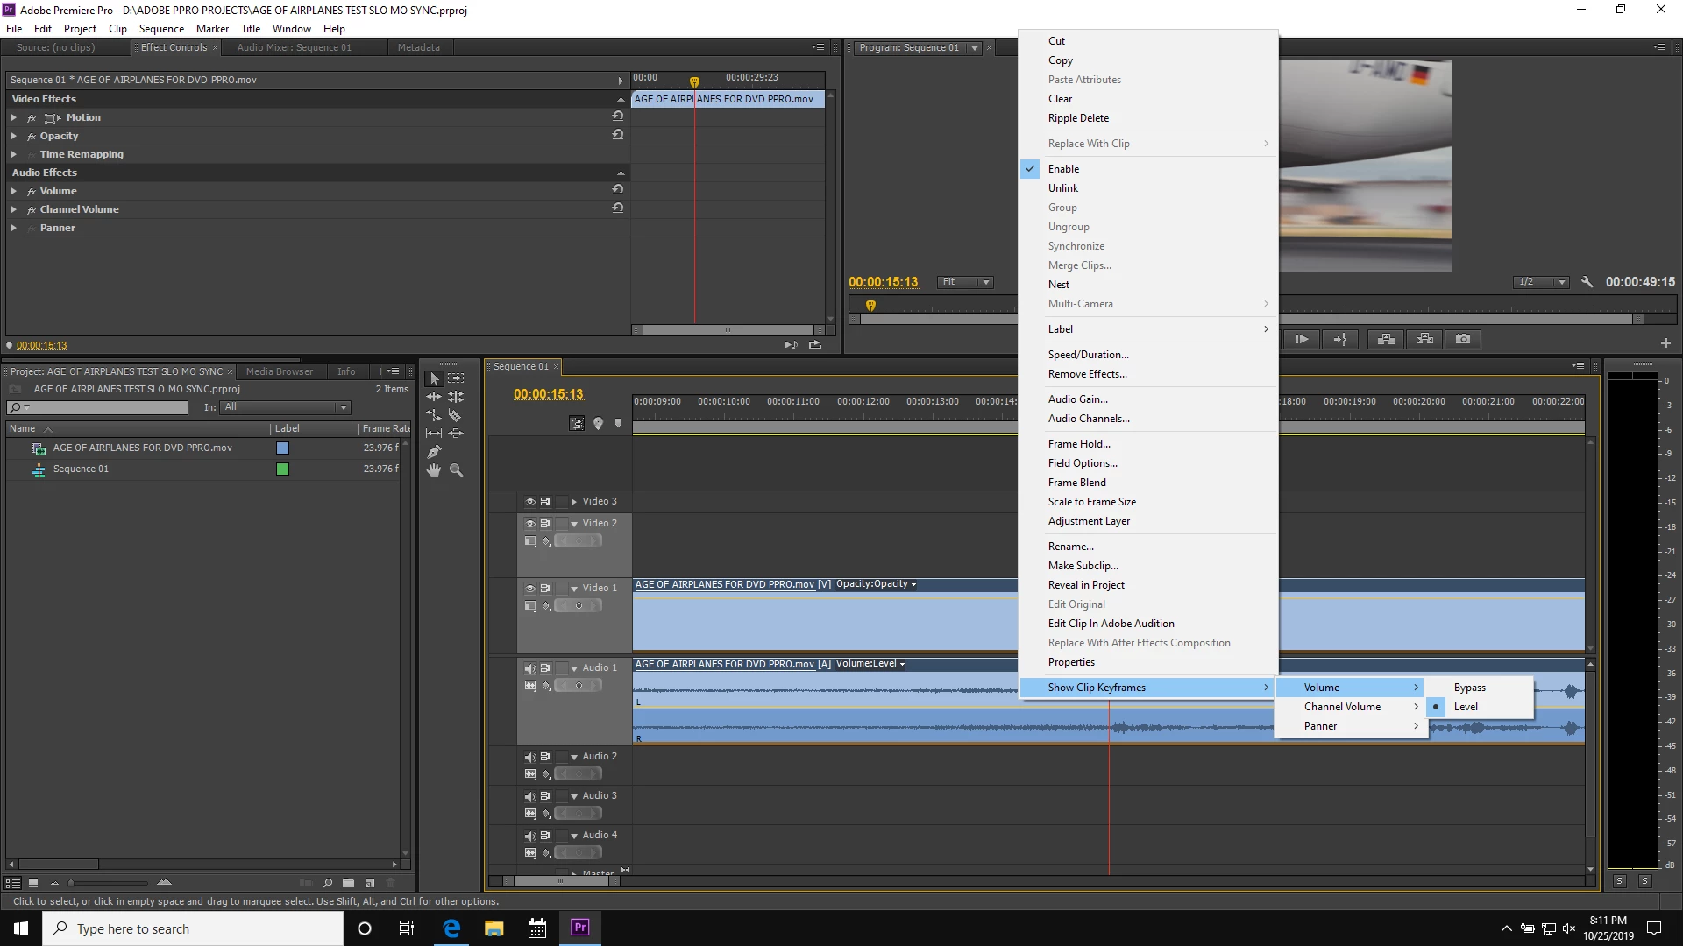The height and width of the screenshot is (946, 1683).
Task: Switch to the Media Browser tab
Action: (279, 371)
